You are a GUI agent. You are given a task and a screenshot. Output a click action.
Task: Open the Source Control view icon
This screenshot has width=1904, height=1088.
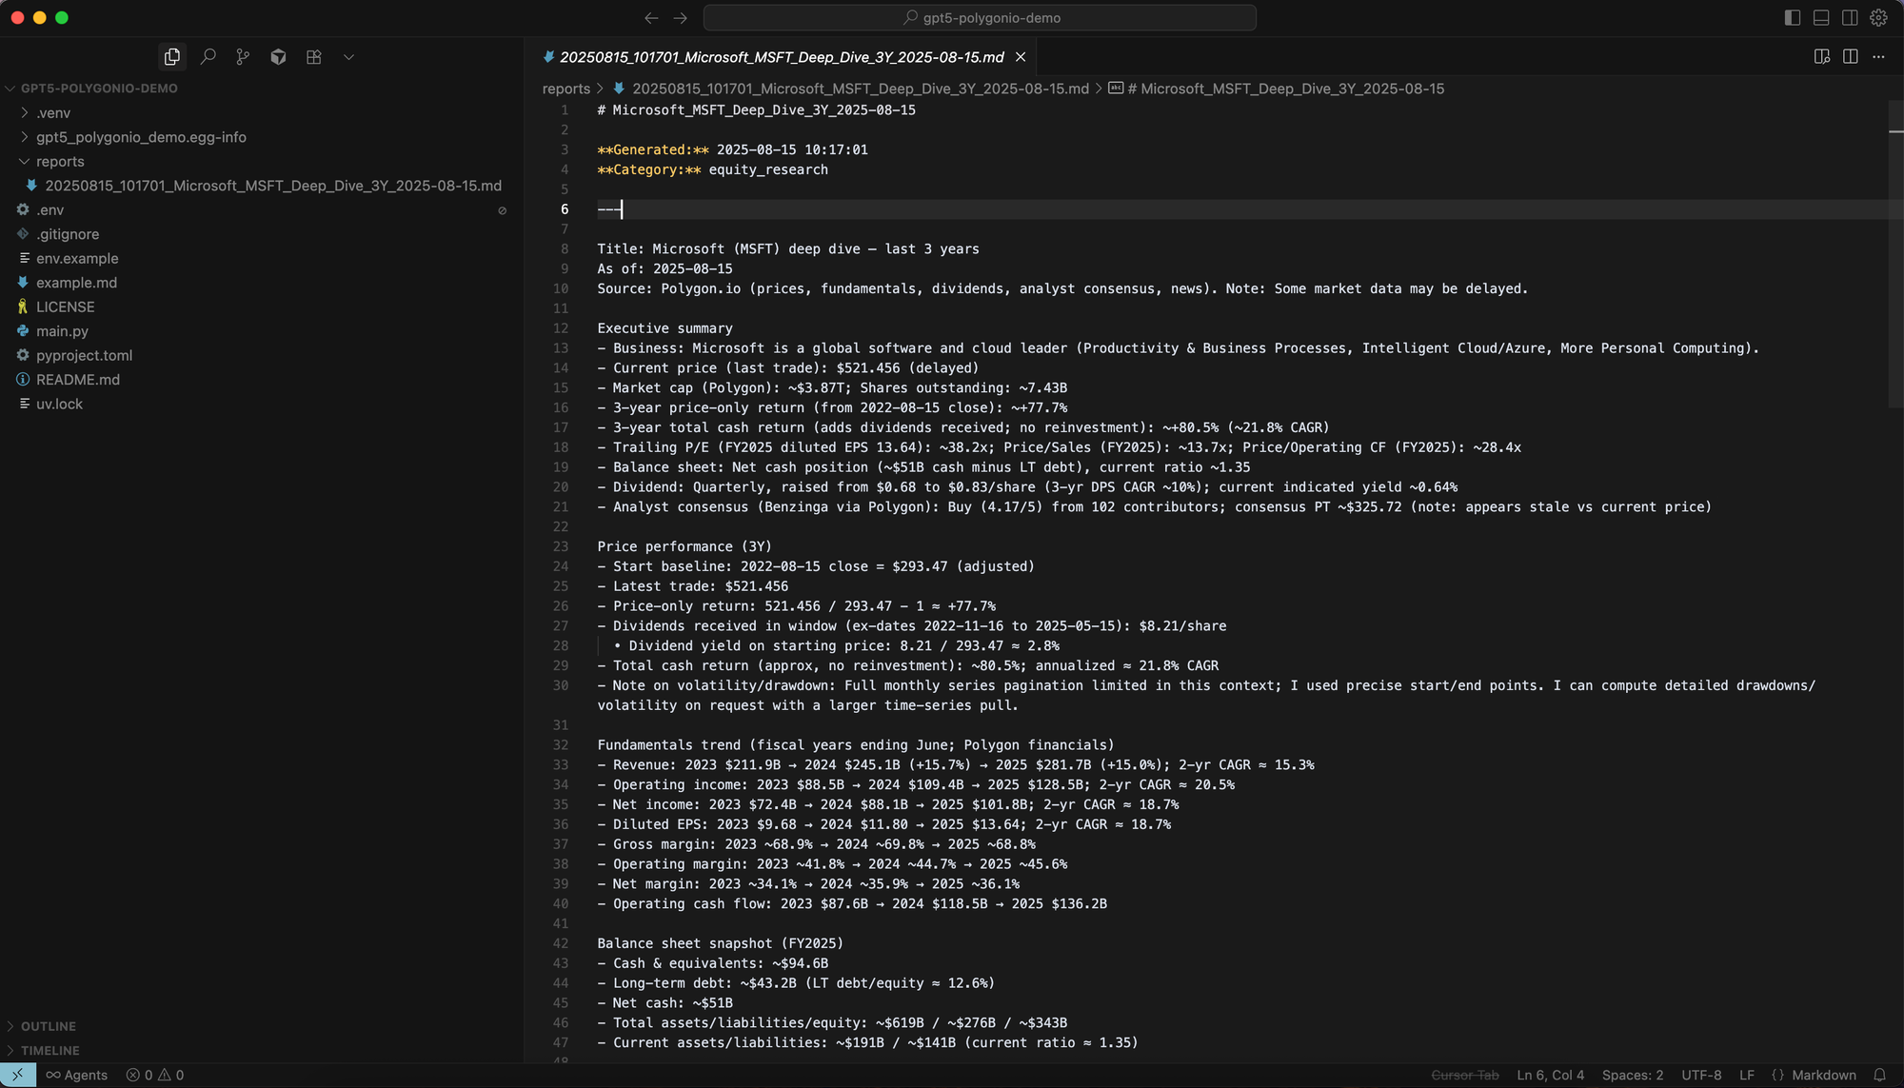243,57
